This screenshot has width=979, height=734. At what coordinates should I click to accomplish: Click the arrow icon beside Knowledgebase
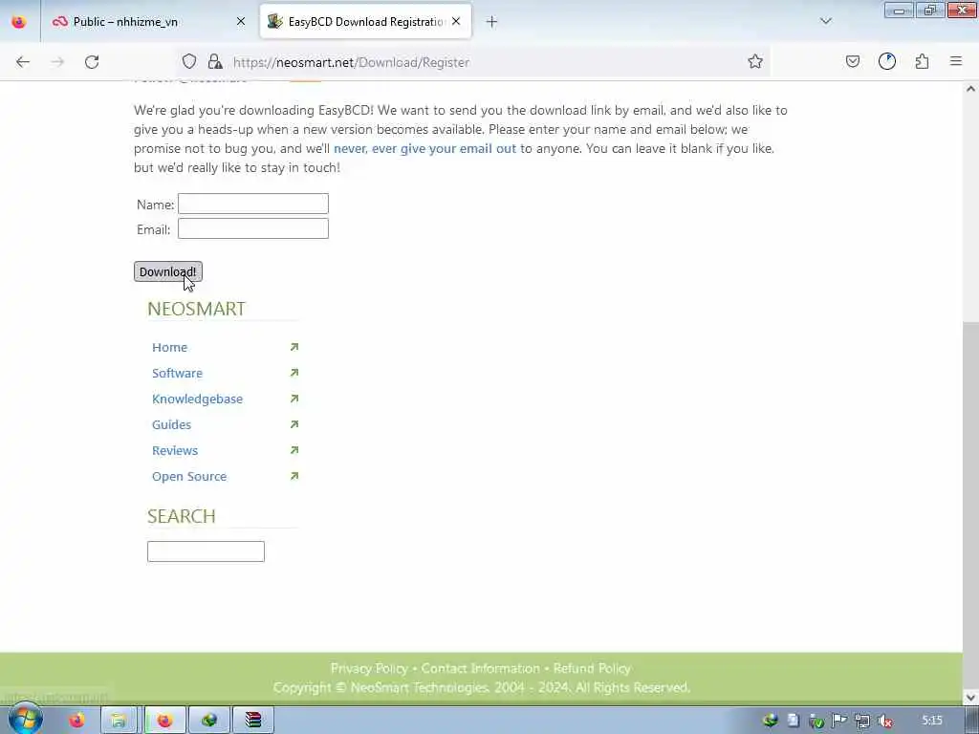[294, 399]
